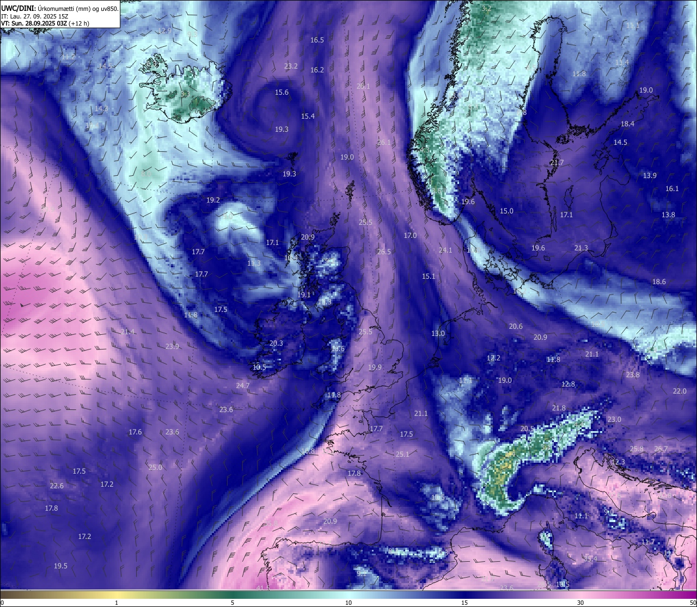Click the 16.5 value on the map

click(x=317, y=40)
